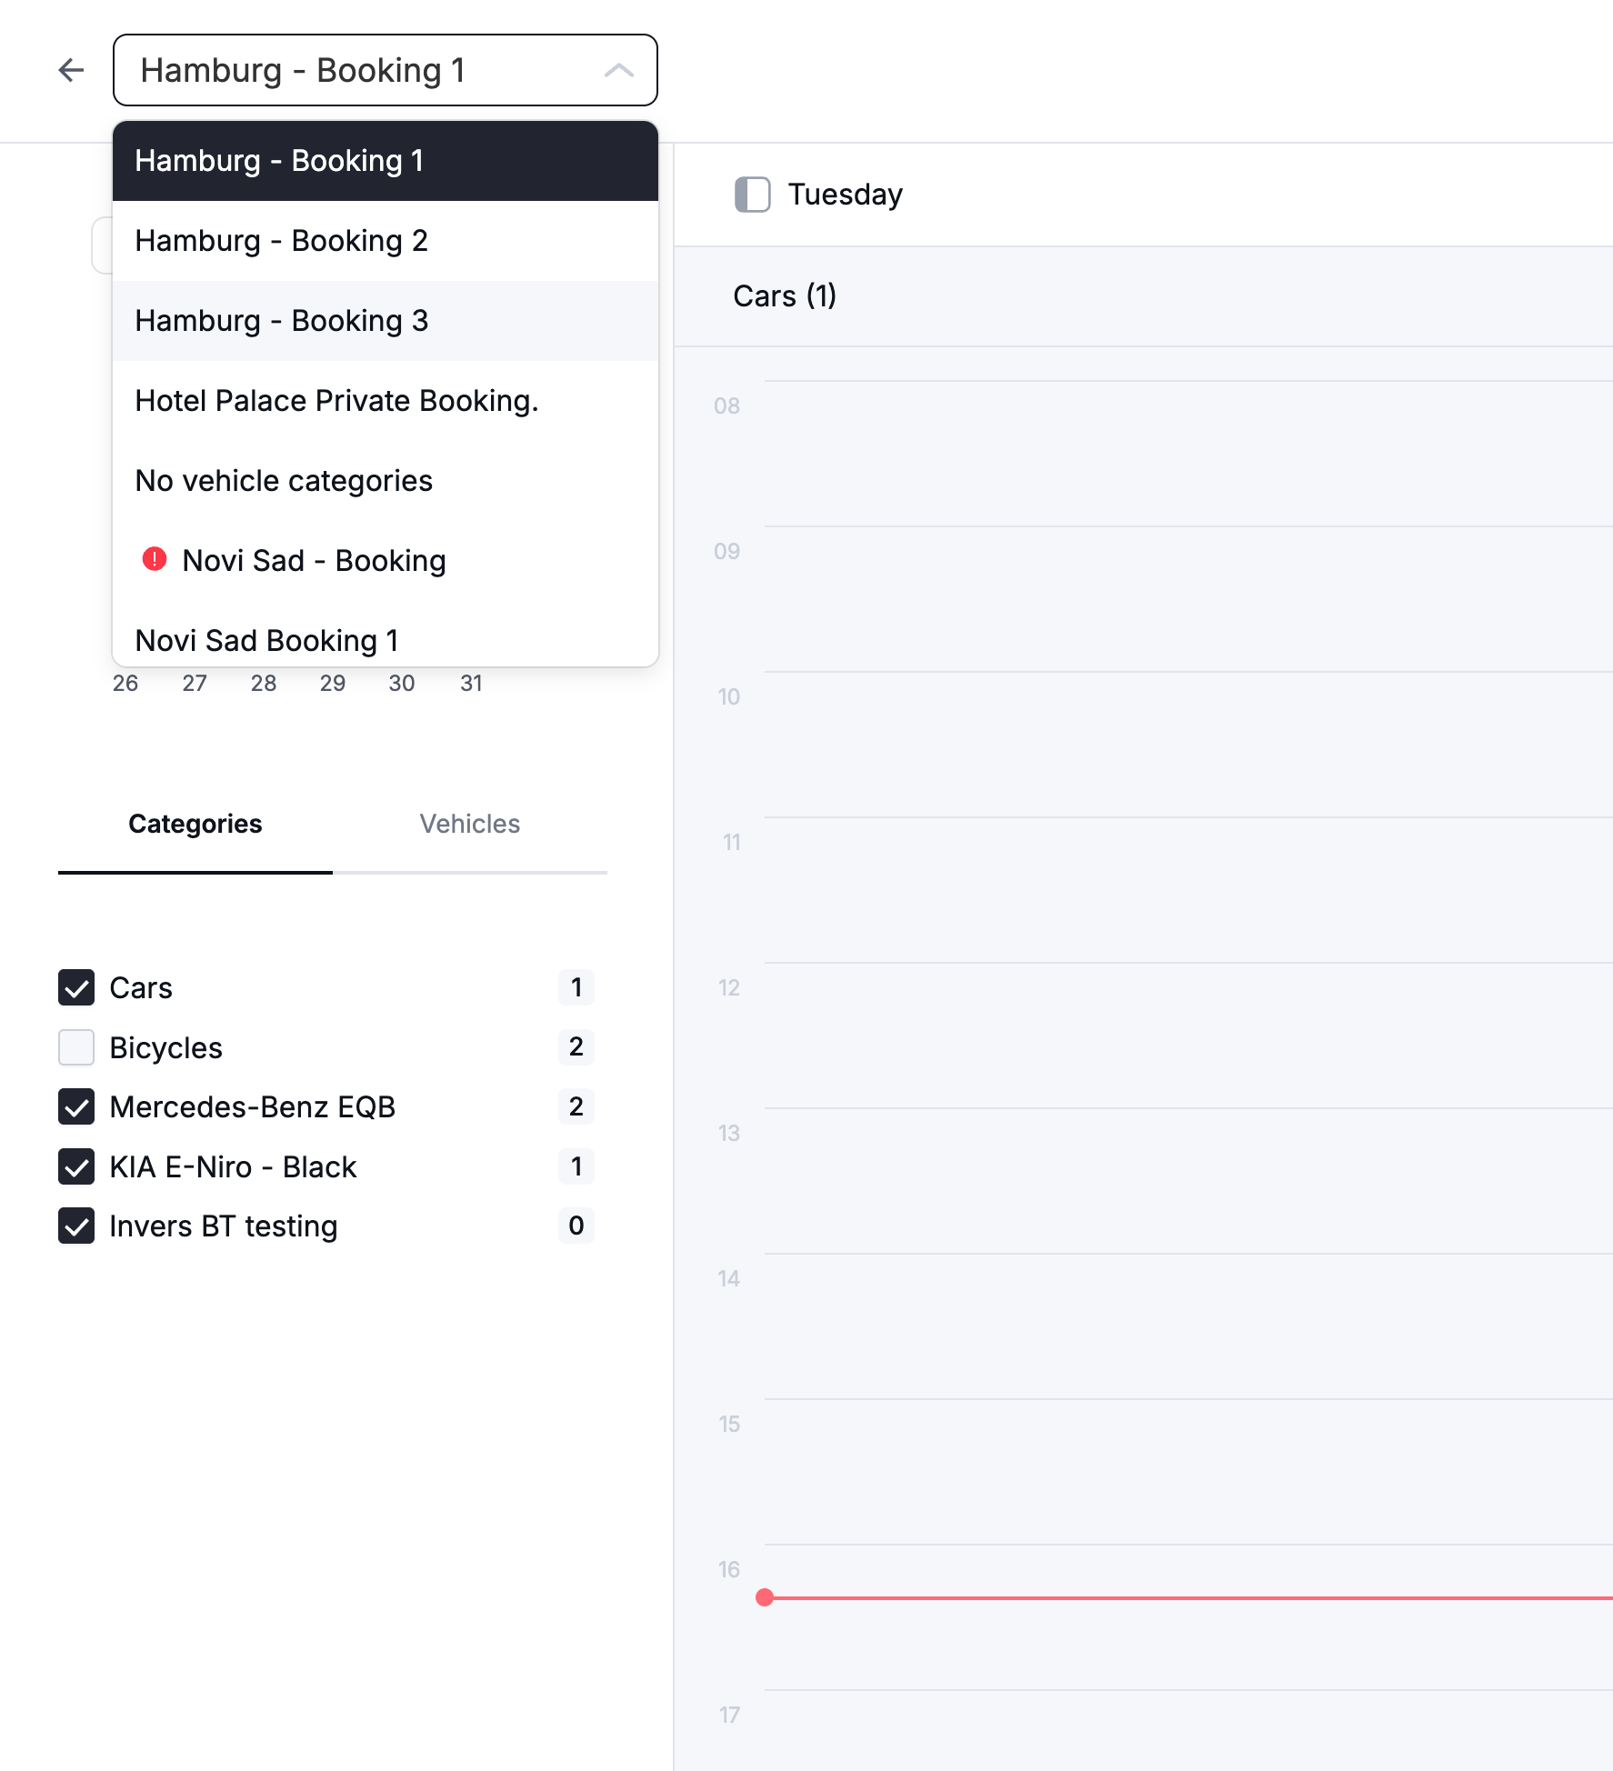Click the back arrow icon
The image size is (1613, 1771).
[71, 70]
